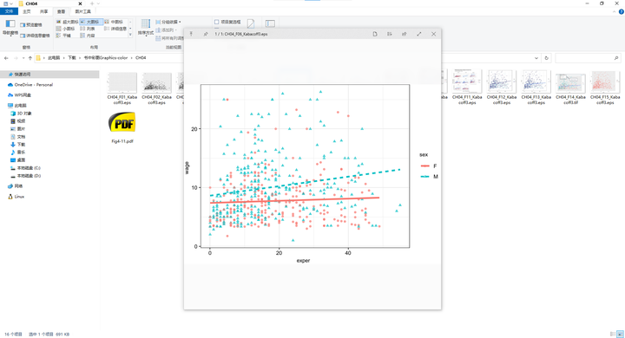625x338 pixels.
Task: Select Quick access (快速访问) in sidebar
Action: click(x=49, y=75)
